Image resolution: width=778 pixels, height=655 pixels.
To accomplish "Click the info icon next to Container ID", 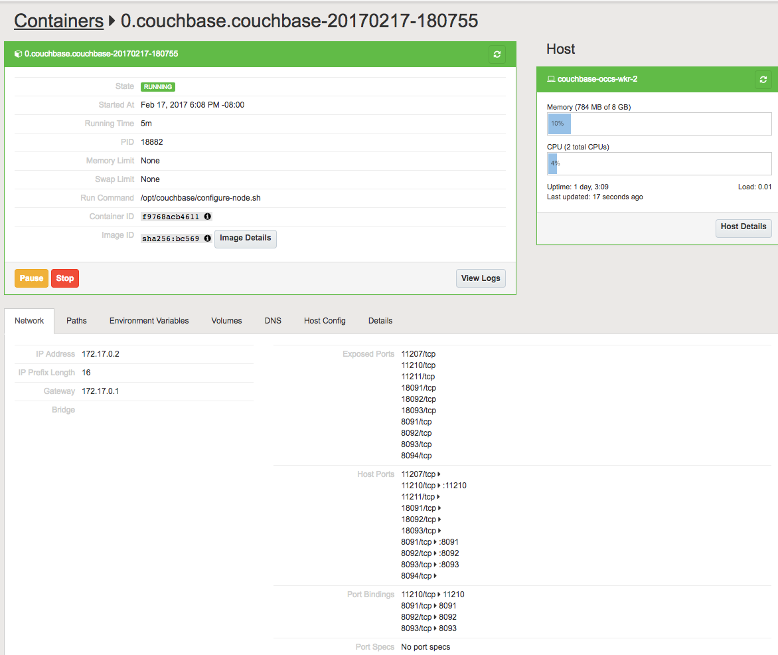I will 207,216.
